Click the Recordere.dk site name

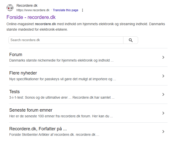27,5
